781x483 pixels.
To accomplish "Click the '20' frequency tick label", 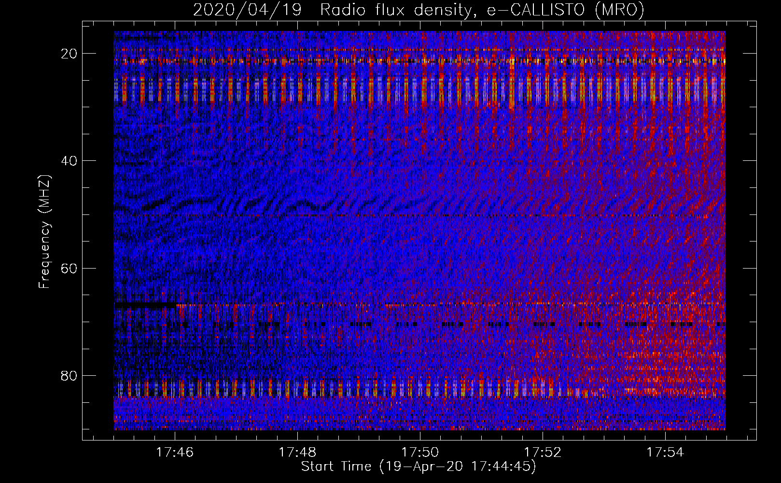I will (70, 54).
